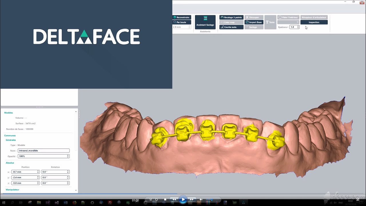The width and height of the screenshot is (366, 206).
Task: Open the Windows Start menu
Action: [4, 203]
